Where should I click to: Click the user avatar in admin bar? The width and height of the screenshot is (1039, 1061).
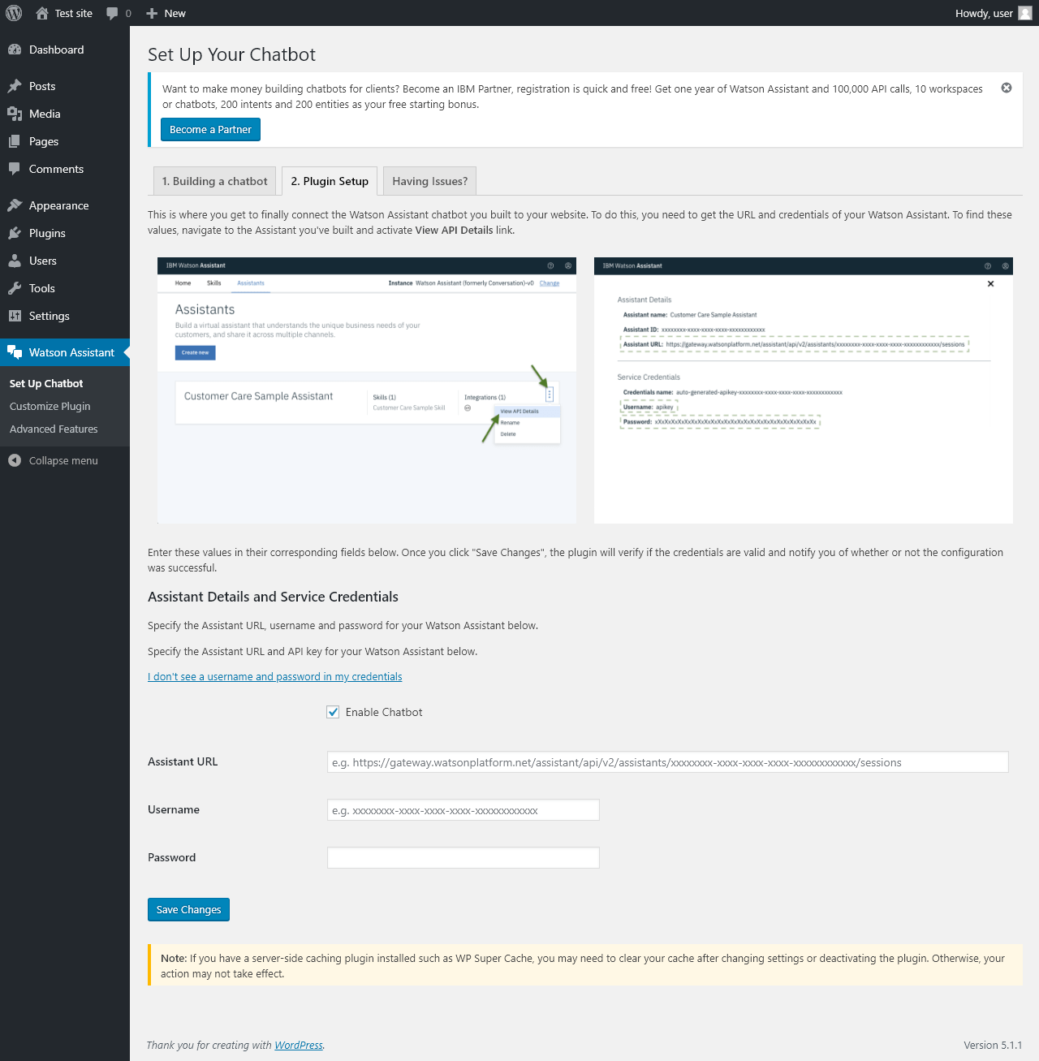coord(1025,13)
